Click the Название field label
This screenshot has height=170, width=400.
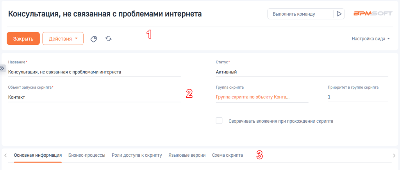[x=17, y=62]
